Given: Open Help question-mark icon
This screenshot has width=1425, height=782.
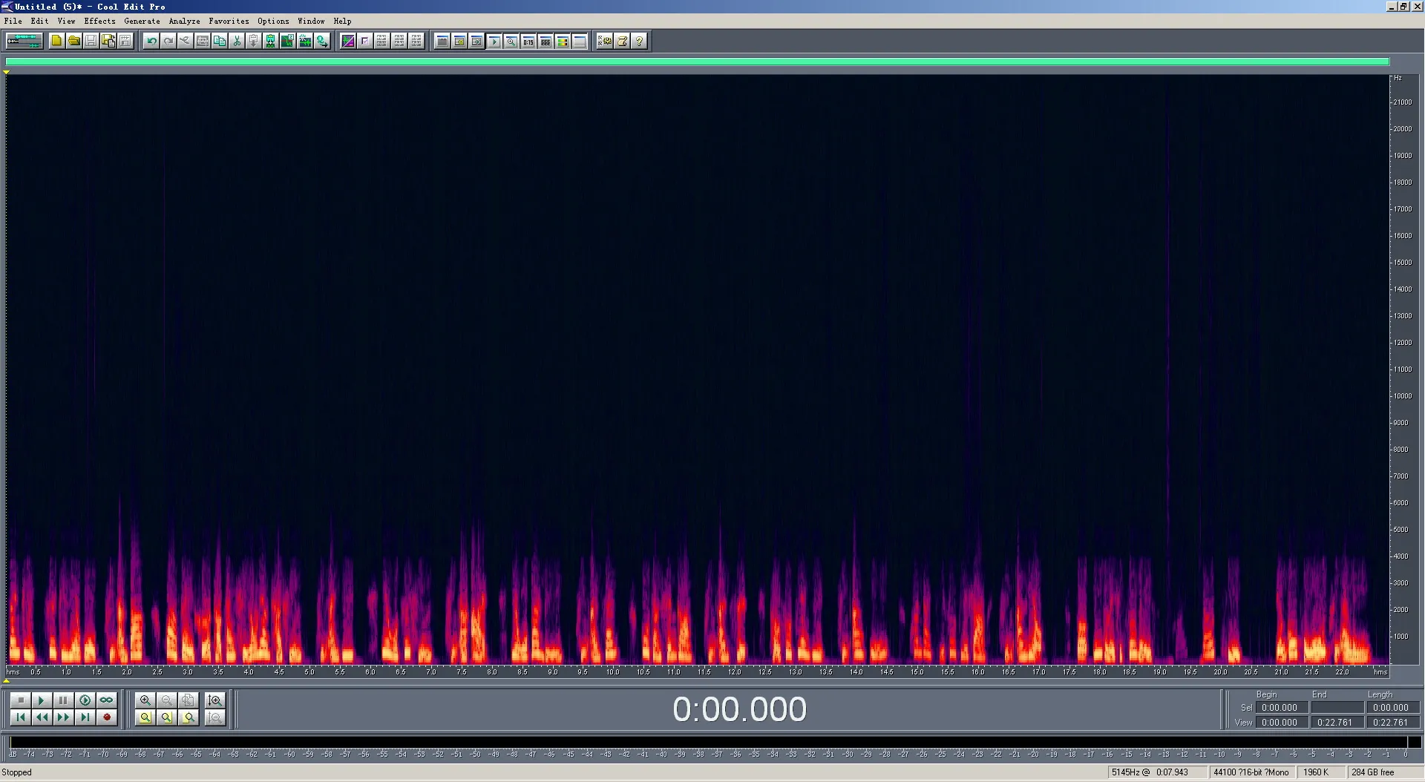Looking at the screenshot, I should [x=639, y=41].
